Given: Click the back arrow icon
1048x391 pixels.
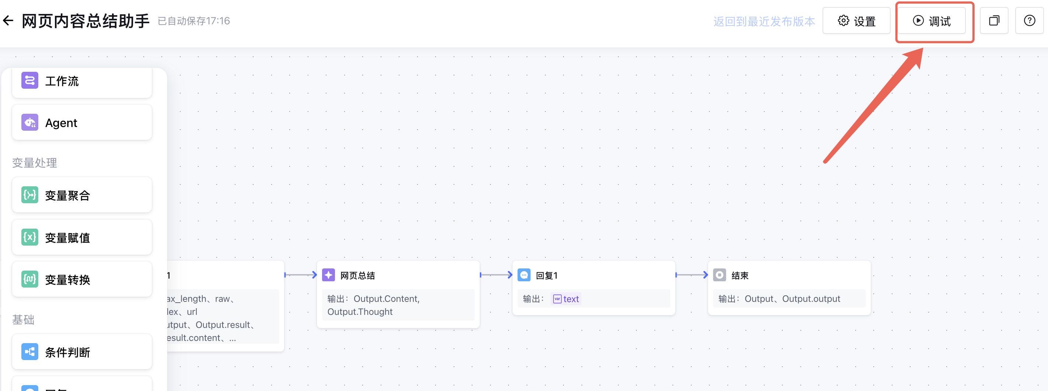Looking at the screenshot, I should click(8, 20).
